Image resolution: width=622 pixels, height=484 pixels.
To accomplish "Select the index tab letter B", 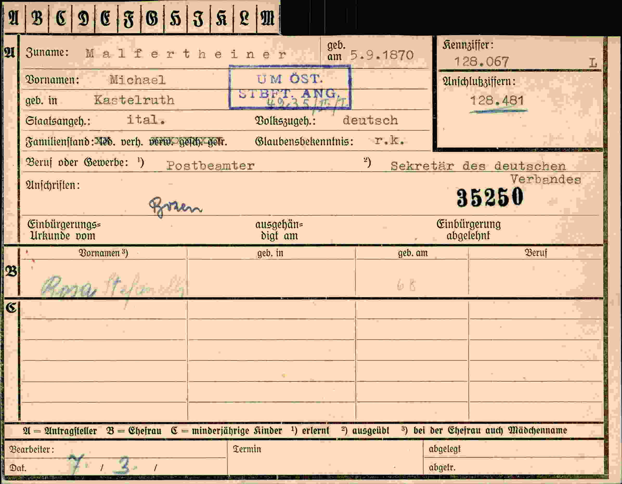I will 37,18.
